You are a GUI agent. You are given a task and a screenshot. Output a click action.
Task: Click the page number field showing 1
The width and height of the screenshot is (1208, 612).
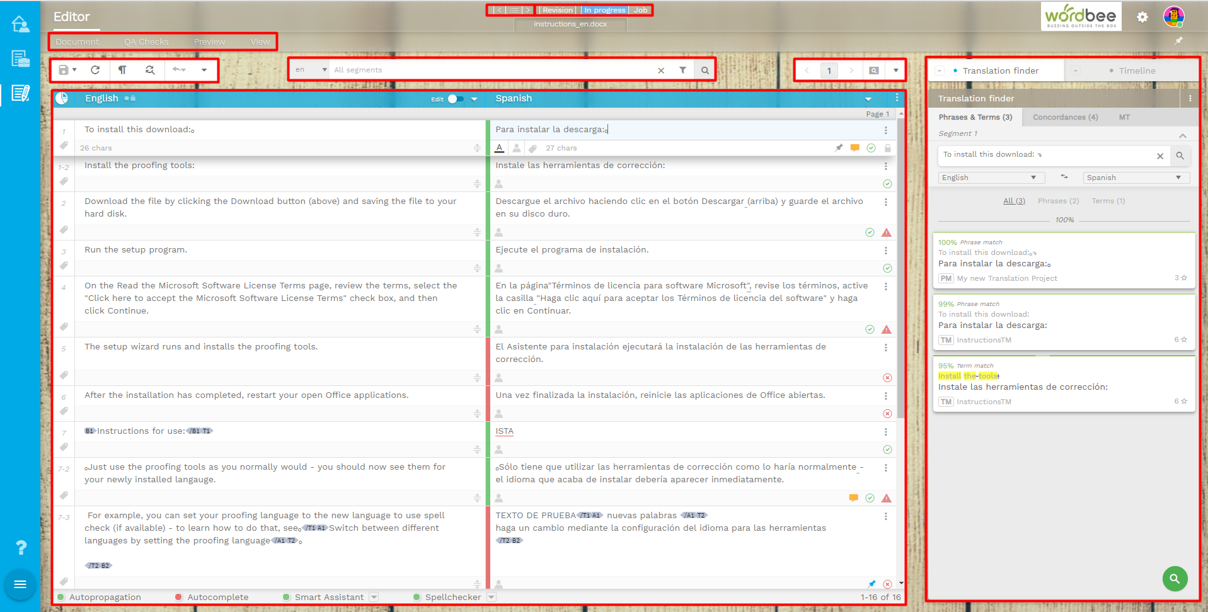(x=829, y=70)
